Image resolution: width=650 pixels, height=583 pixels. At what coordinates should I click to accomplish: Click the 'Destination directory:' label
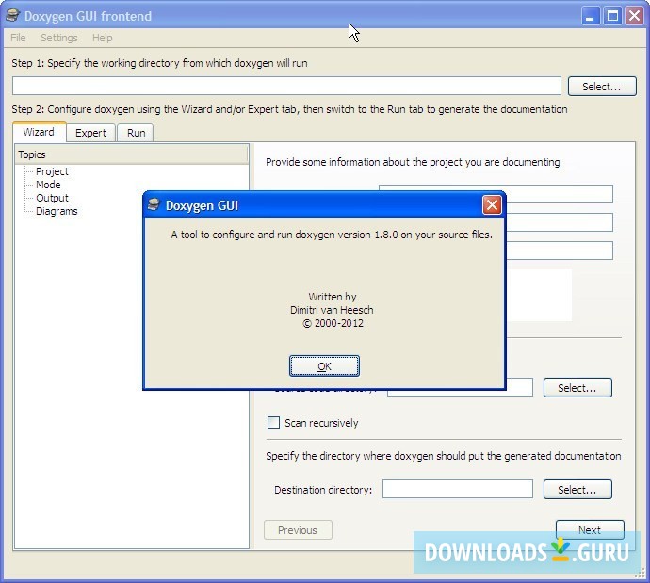coord(323,490)
